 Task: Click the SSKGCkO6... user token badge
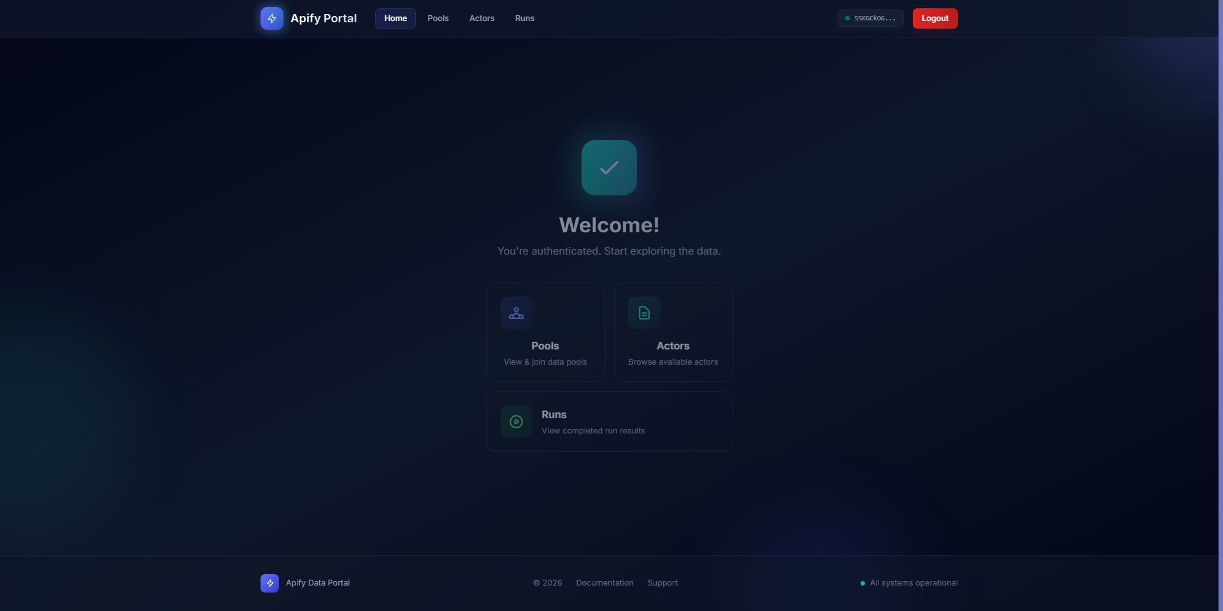point(874,18)
